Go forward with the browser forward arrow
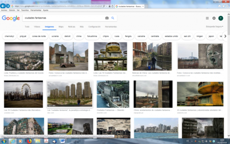230x144 pixels. point(8,6)
